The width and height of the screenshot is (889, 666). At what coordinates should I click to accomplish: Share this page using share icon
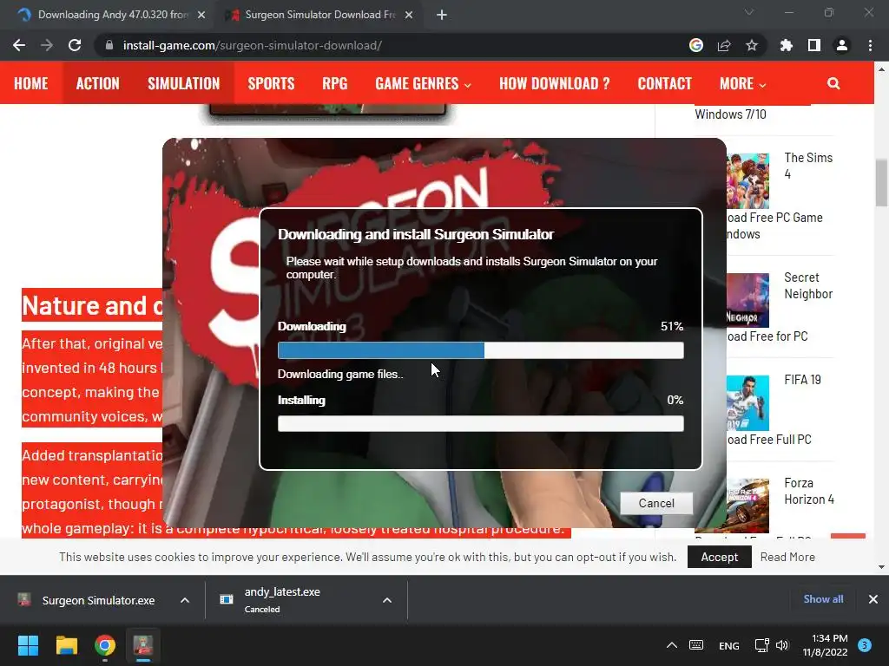pos(724,45)
